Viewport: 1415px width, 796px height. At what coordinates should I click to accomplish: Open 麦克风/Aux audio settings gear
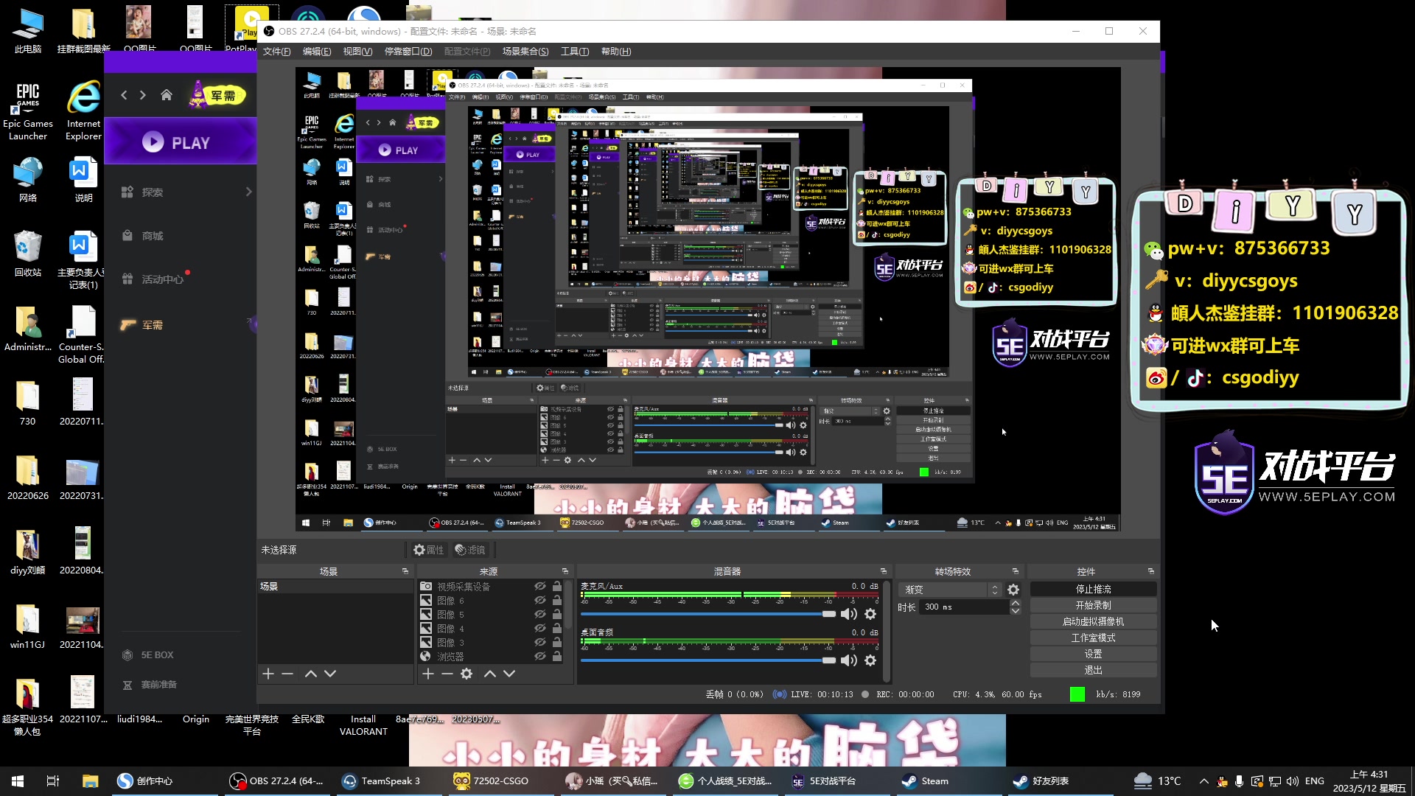(x=870, y=614)
